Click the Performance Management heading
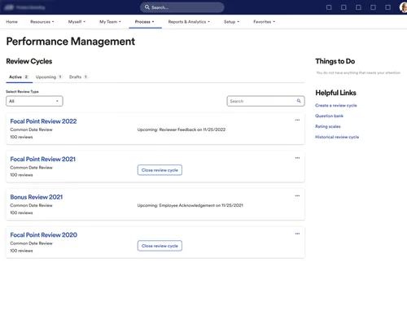The width and height of the screenshot is (407, 311). coord(71,42)
